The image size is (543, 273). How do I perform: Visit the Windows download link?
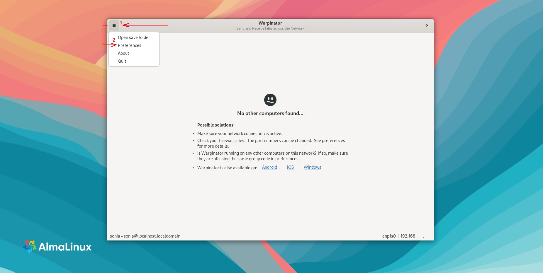pos(312,167)
